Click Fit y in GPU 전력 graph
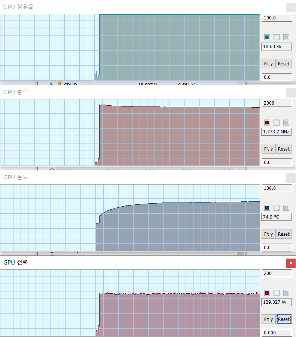This screenshot has height=337, width=296. click(268, 319)
